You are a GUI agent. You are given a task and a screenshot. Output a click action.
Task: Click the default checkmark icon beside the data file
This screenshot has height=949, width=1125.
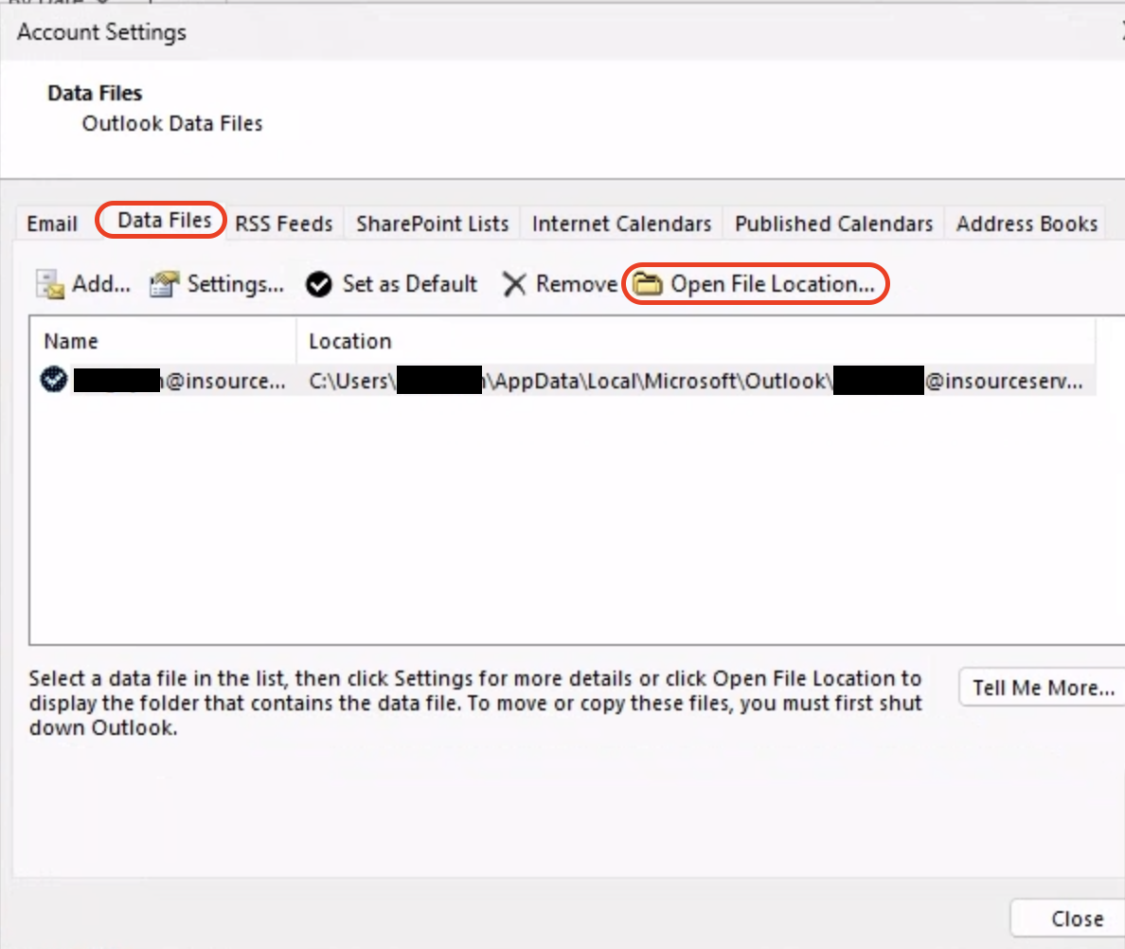(x=54, y=380)
